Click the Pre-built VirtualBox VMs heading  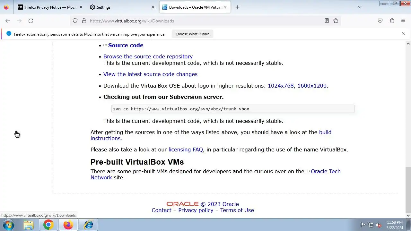point(137,162)
